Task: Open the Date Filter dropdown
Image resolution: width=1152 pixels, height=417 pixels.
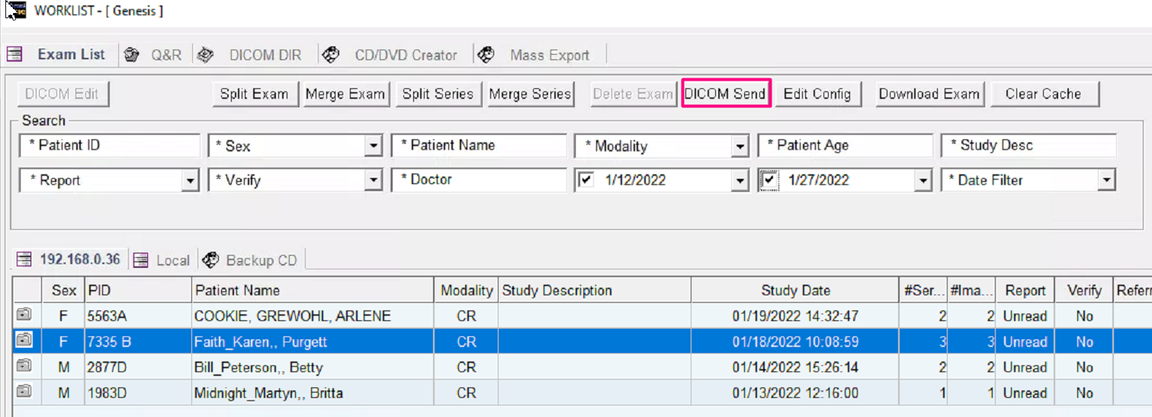Action: point(1105,180)
